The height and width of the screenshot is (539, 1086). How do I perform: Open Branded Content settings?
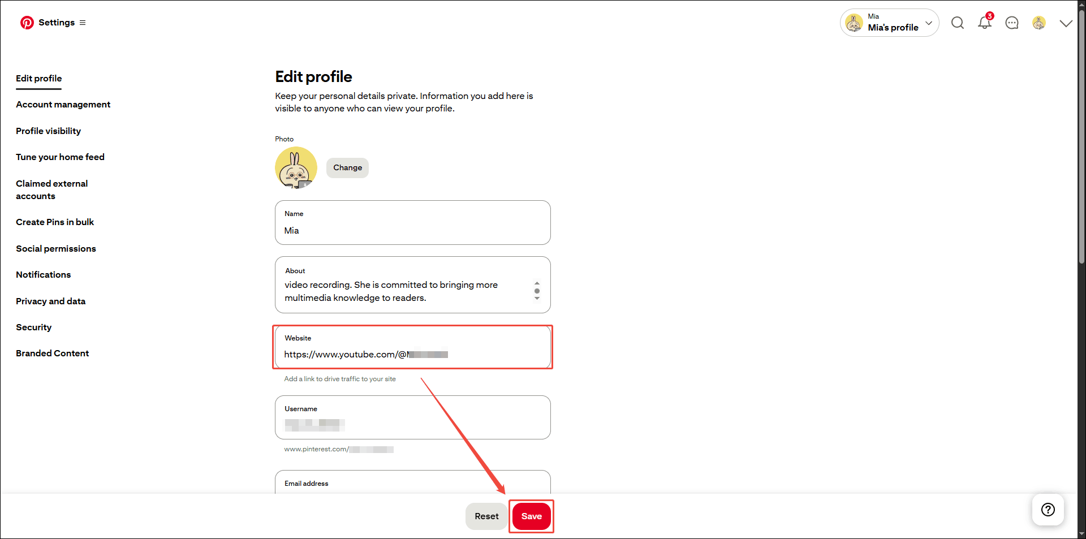point(52,353)
